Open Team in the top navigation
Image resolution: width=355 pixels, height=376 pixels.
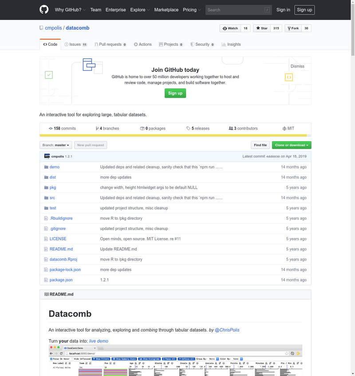(x=96, y=10)
